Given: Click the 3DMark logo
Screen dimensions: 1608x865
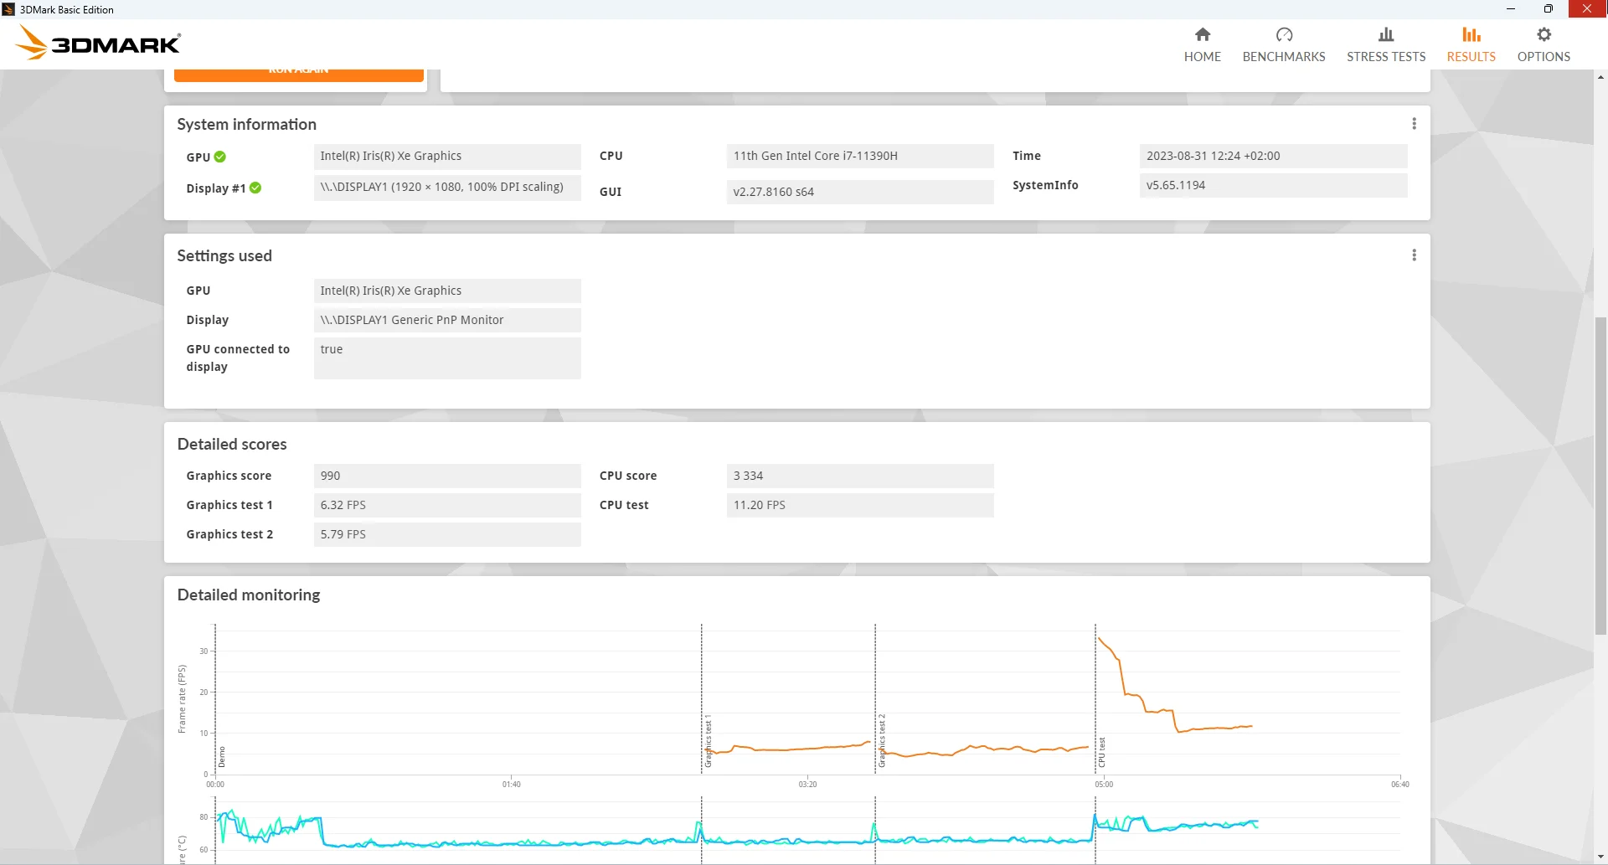Looking at the screenshot, I should 99,43.
